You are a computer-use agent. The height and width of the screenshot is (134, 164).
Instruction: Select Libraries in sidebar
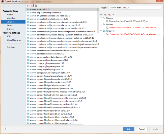point(13,22)
